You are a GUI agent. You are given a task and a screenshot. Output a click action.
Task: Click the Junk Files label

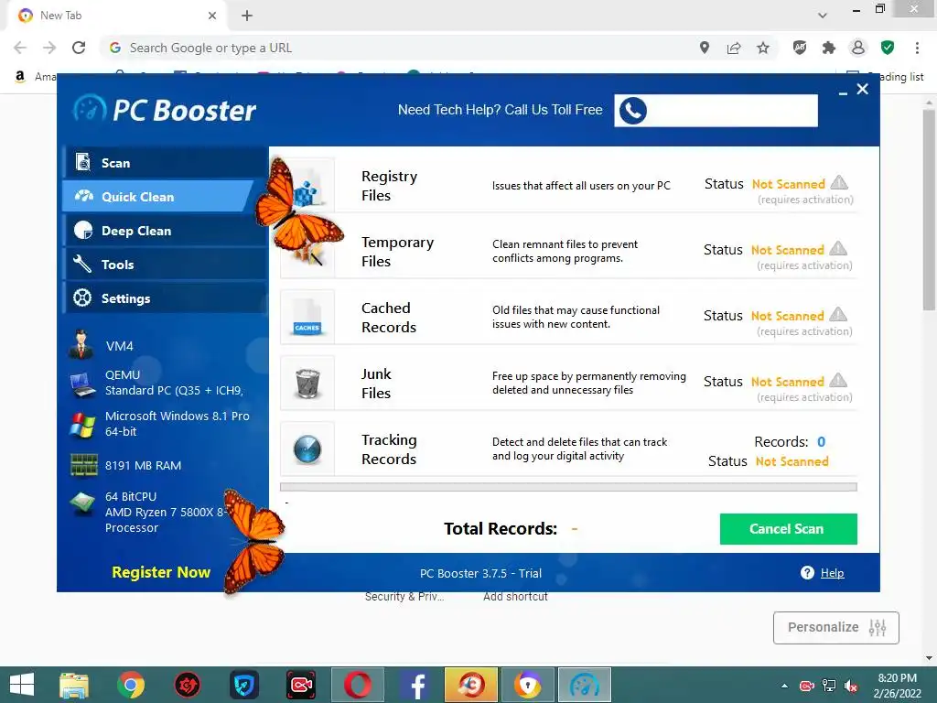click(x=376, y=384)
